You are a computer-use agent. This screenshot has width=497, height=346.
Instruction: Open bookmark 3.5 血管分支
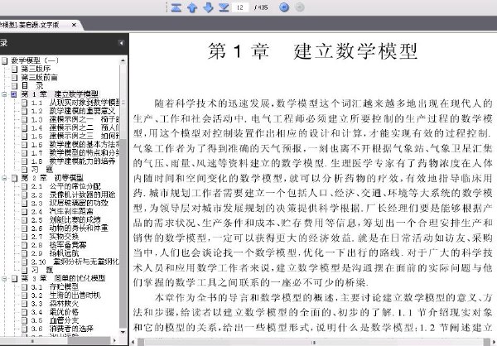coord(55,320)
